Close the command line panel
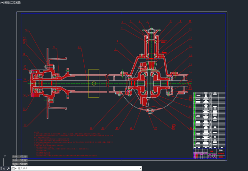Image resolution: width=248 pixels, height=171 pixels. point(4,169)
